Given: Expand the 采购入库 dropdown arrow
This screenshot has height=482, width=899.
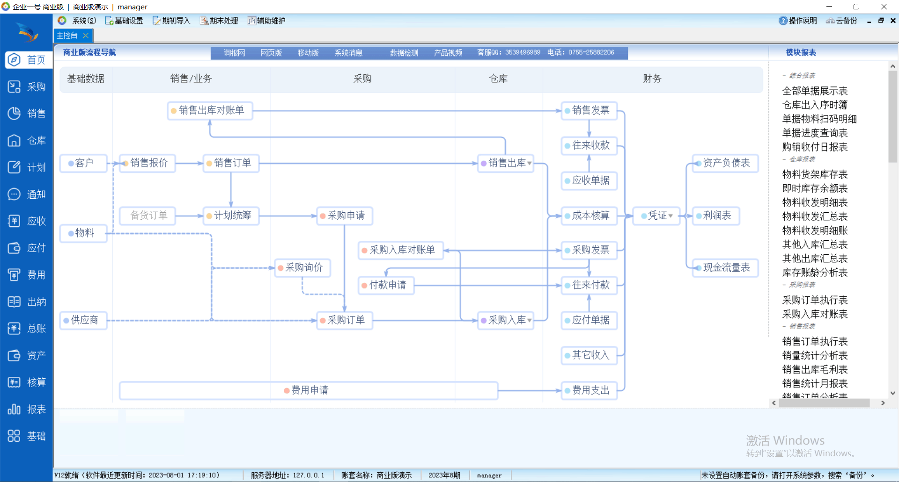Looking at the screenshot, I should coord(530,320).
